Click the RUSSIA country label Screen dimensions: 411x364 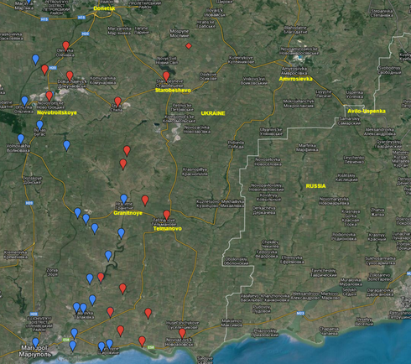315,186
